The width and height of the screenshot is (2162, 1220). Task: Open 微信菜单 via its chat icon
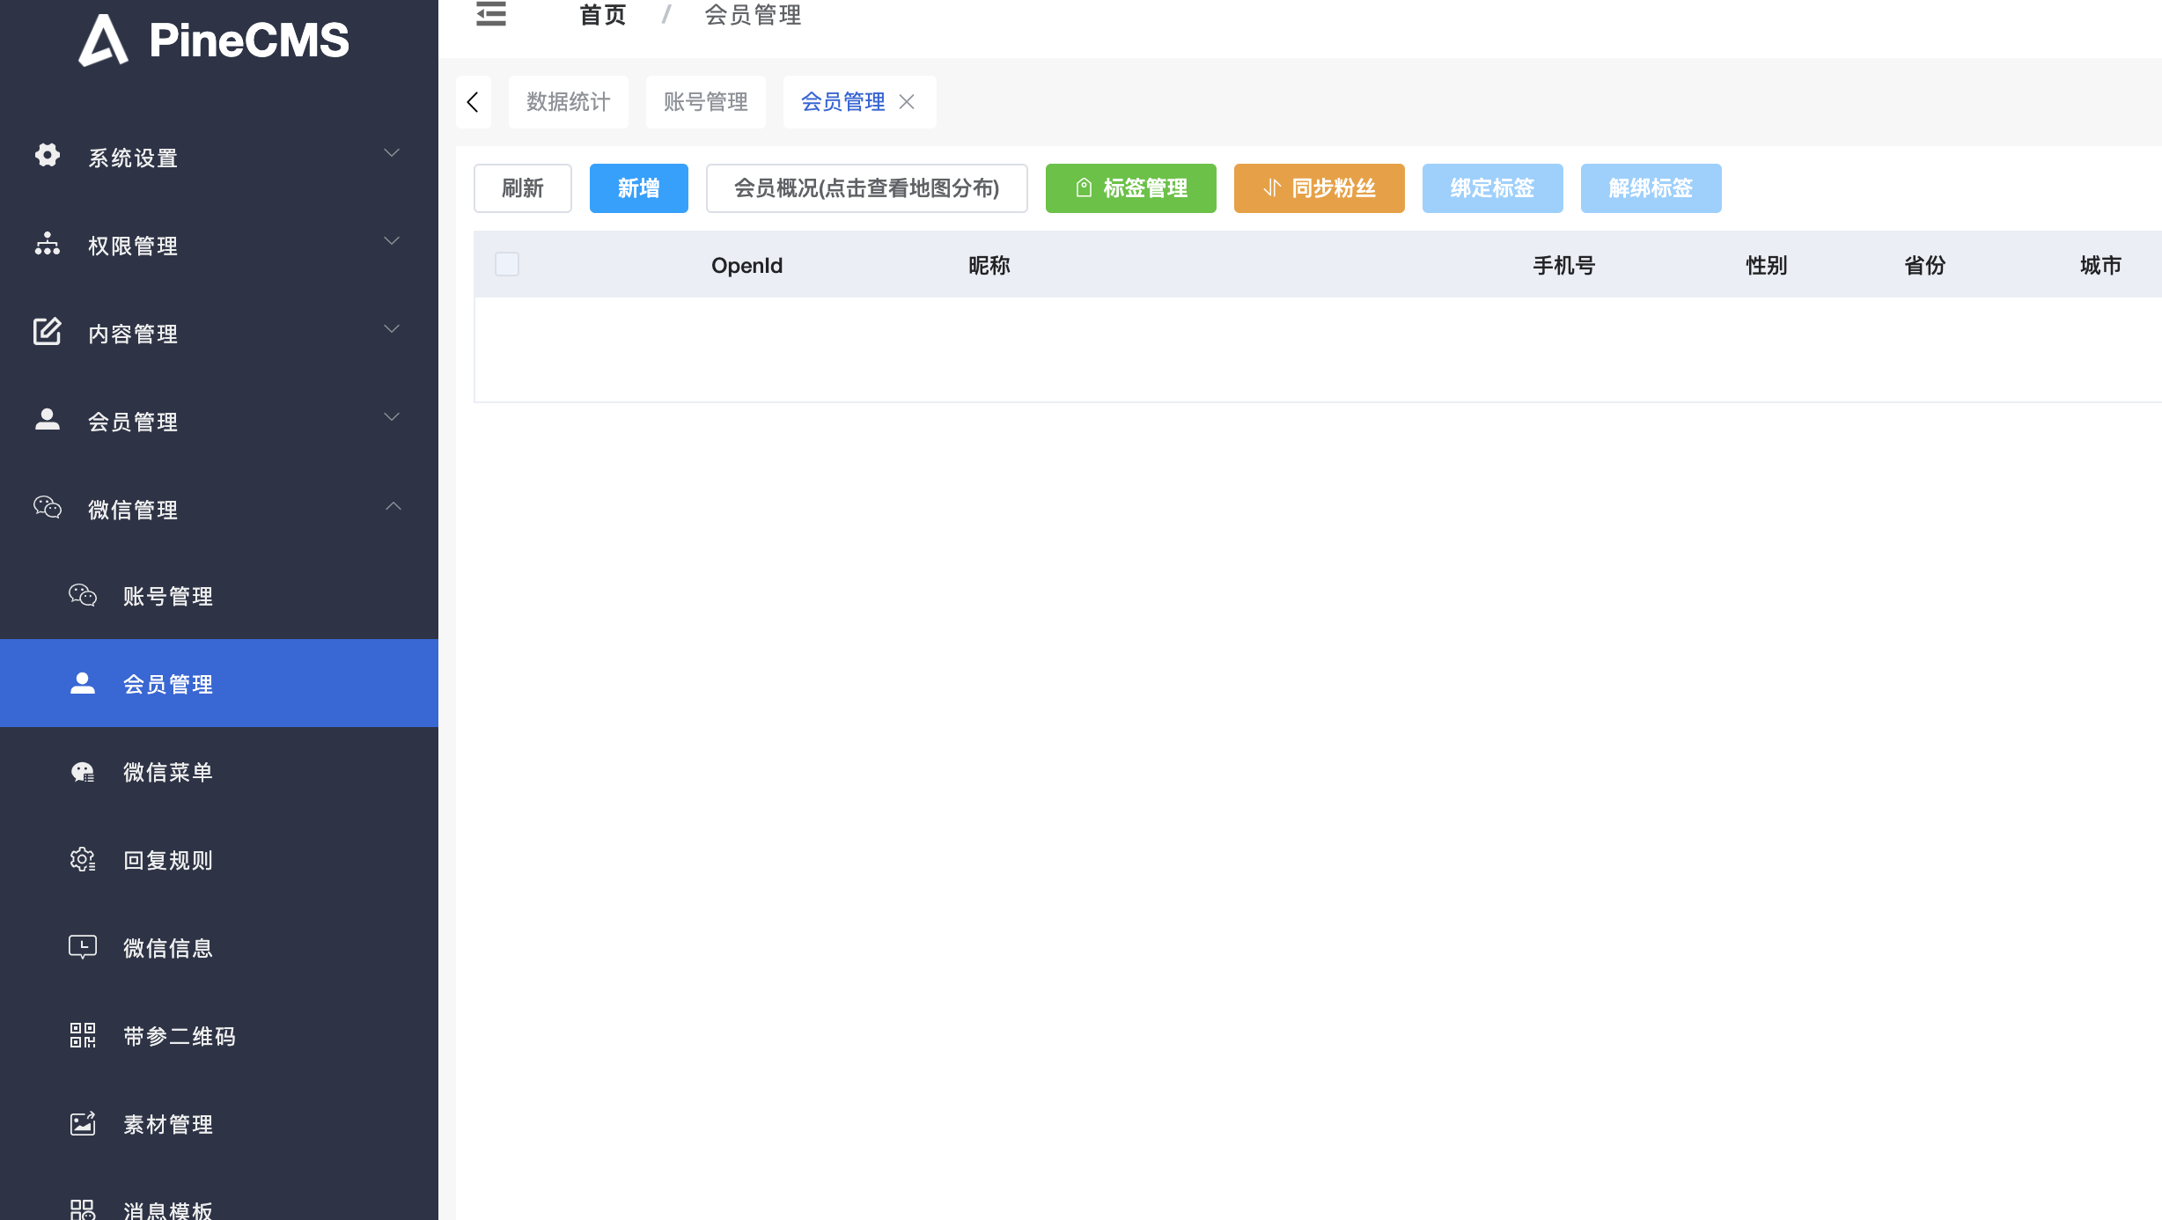[x=83, y=772]
